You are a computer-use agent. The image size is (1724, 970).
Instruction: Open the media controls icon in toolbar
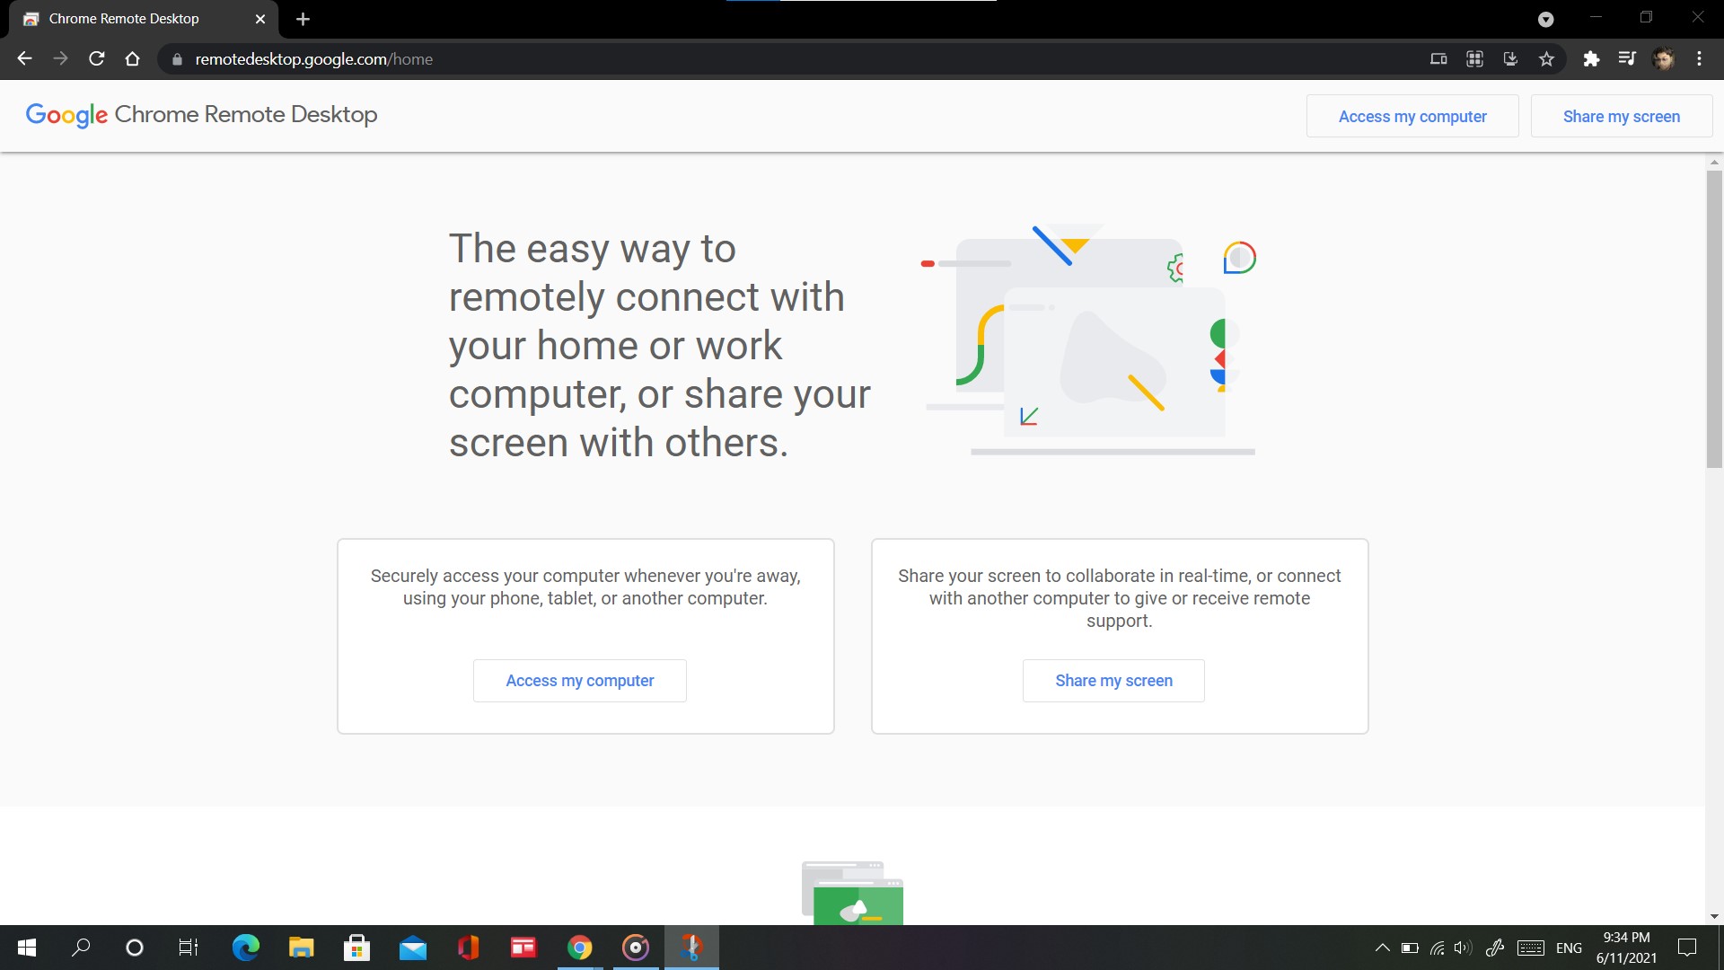tap(1627, 59)
